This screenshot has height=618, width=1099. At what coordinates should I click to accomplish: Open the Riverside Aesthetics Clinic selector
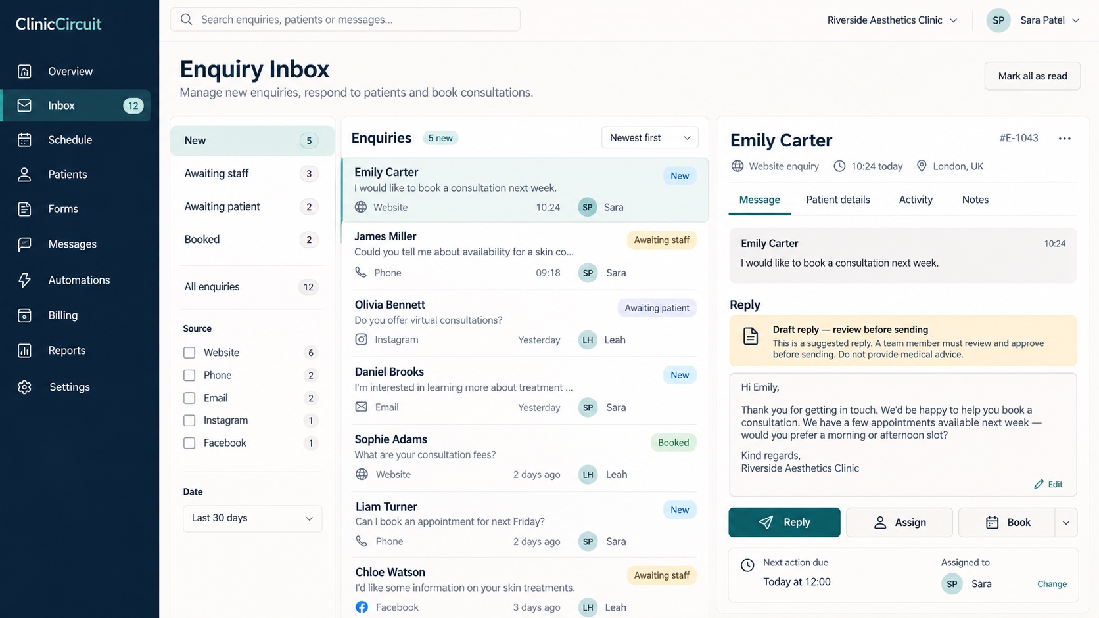892,20
